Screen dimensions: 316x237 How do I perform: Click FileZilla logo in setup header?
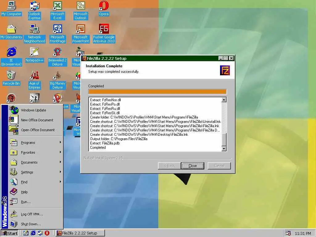[x=225, y=70]
